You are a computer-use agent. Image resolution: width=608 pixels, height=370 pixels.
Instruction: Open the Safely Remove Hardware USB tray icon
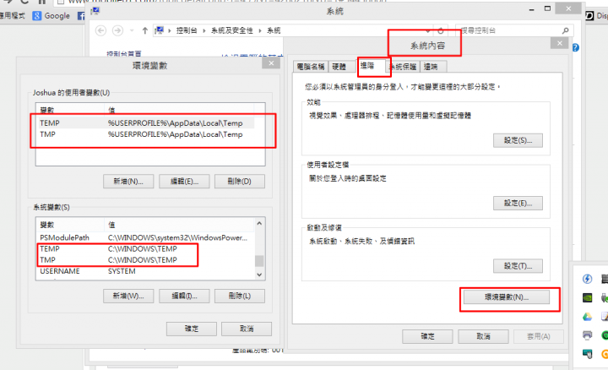click(x=604, y=297)
